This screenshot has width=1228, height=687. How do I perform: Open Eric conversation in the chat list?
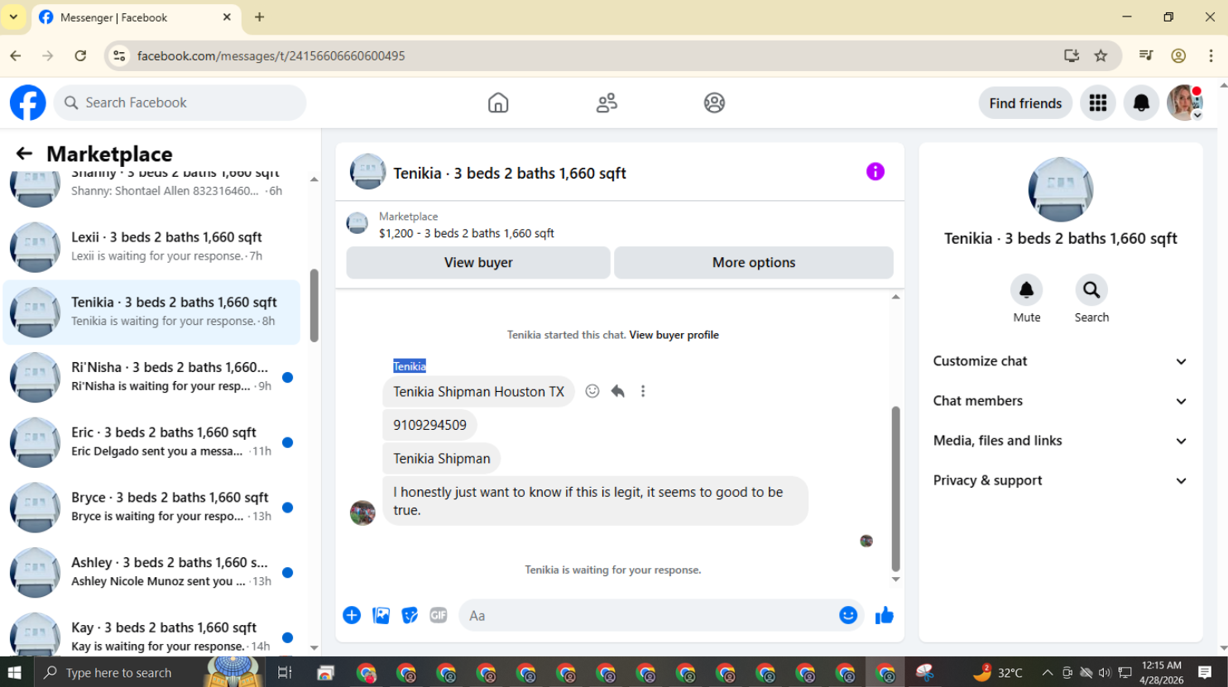pos(151,442)
